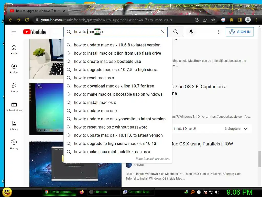Clear the search box with the X icon
The width and height of the screenshot is (262, 197).
(162, 32)
